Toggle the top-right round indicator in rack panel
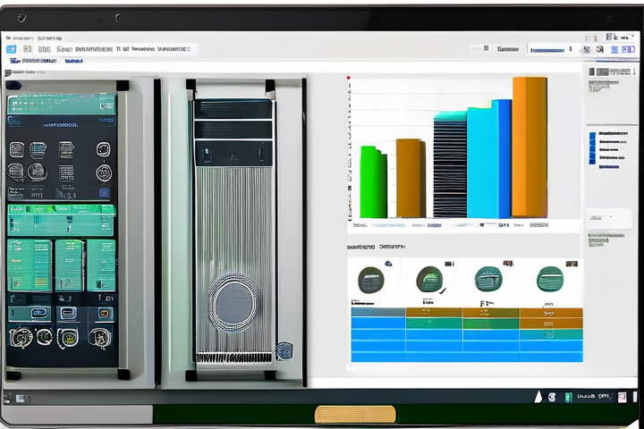Viewport: 644px width, 429px height. click(103, 149)
